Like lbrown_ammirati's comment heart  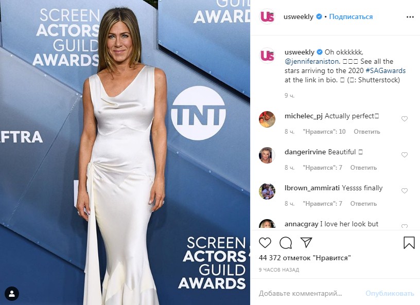[405, 191]
